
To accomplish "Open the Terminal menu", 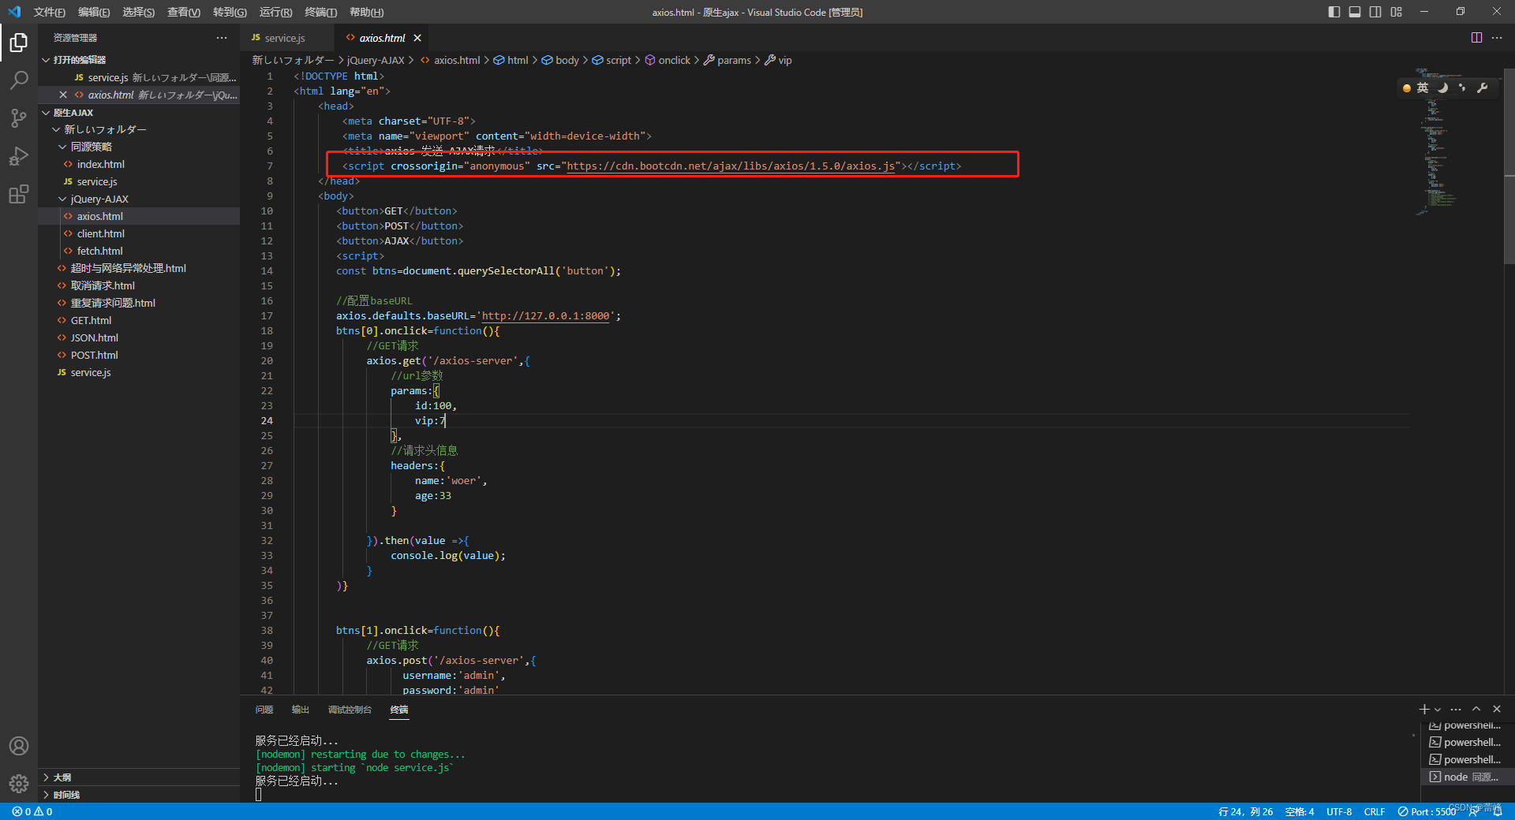I will click(x=320, y=12).
